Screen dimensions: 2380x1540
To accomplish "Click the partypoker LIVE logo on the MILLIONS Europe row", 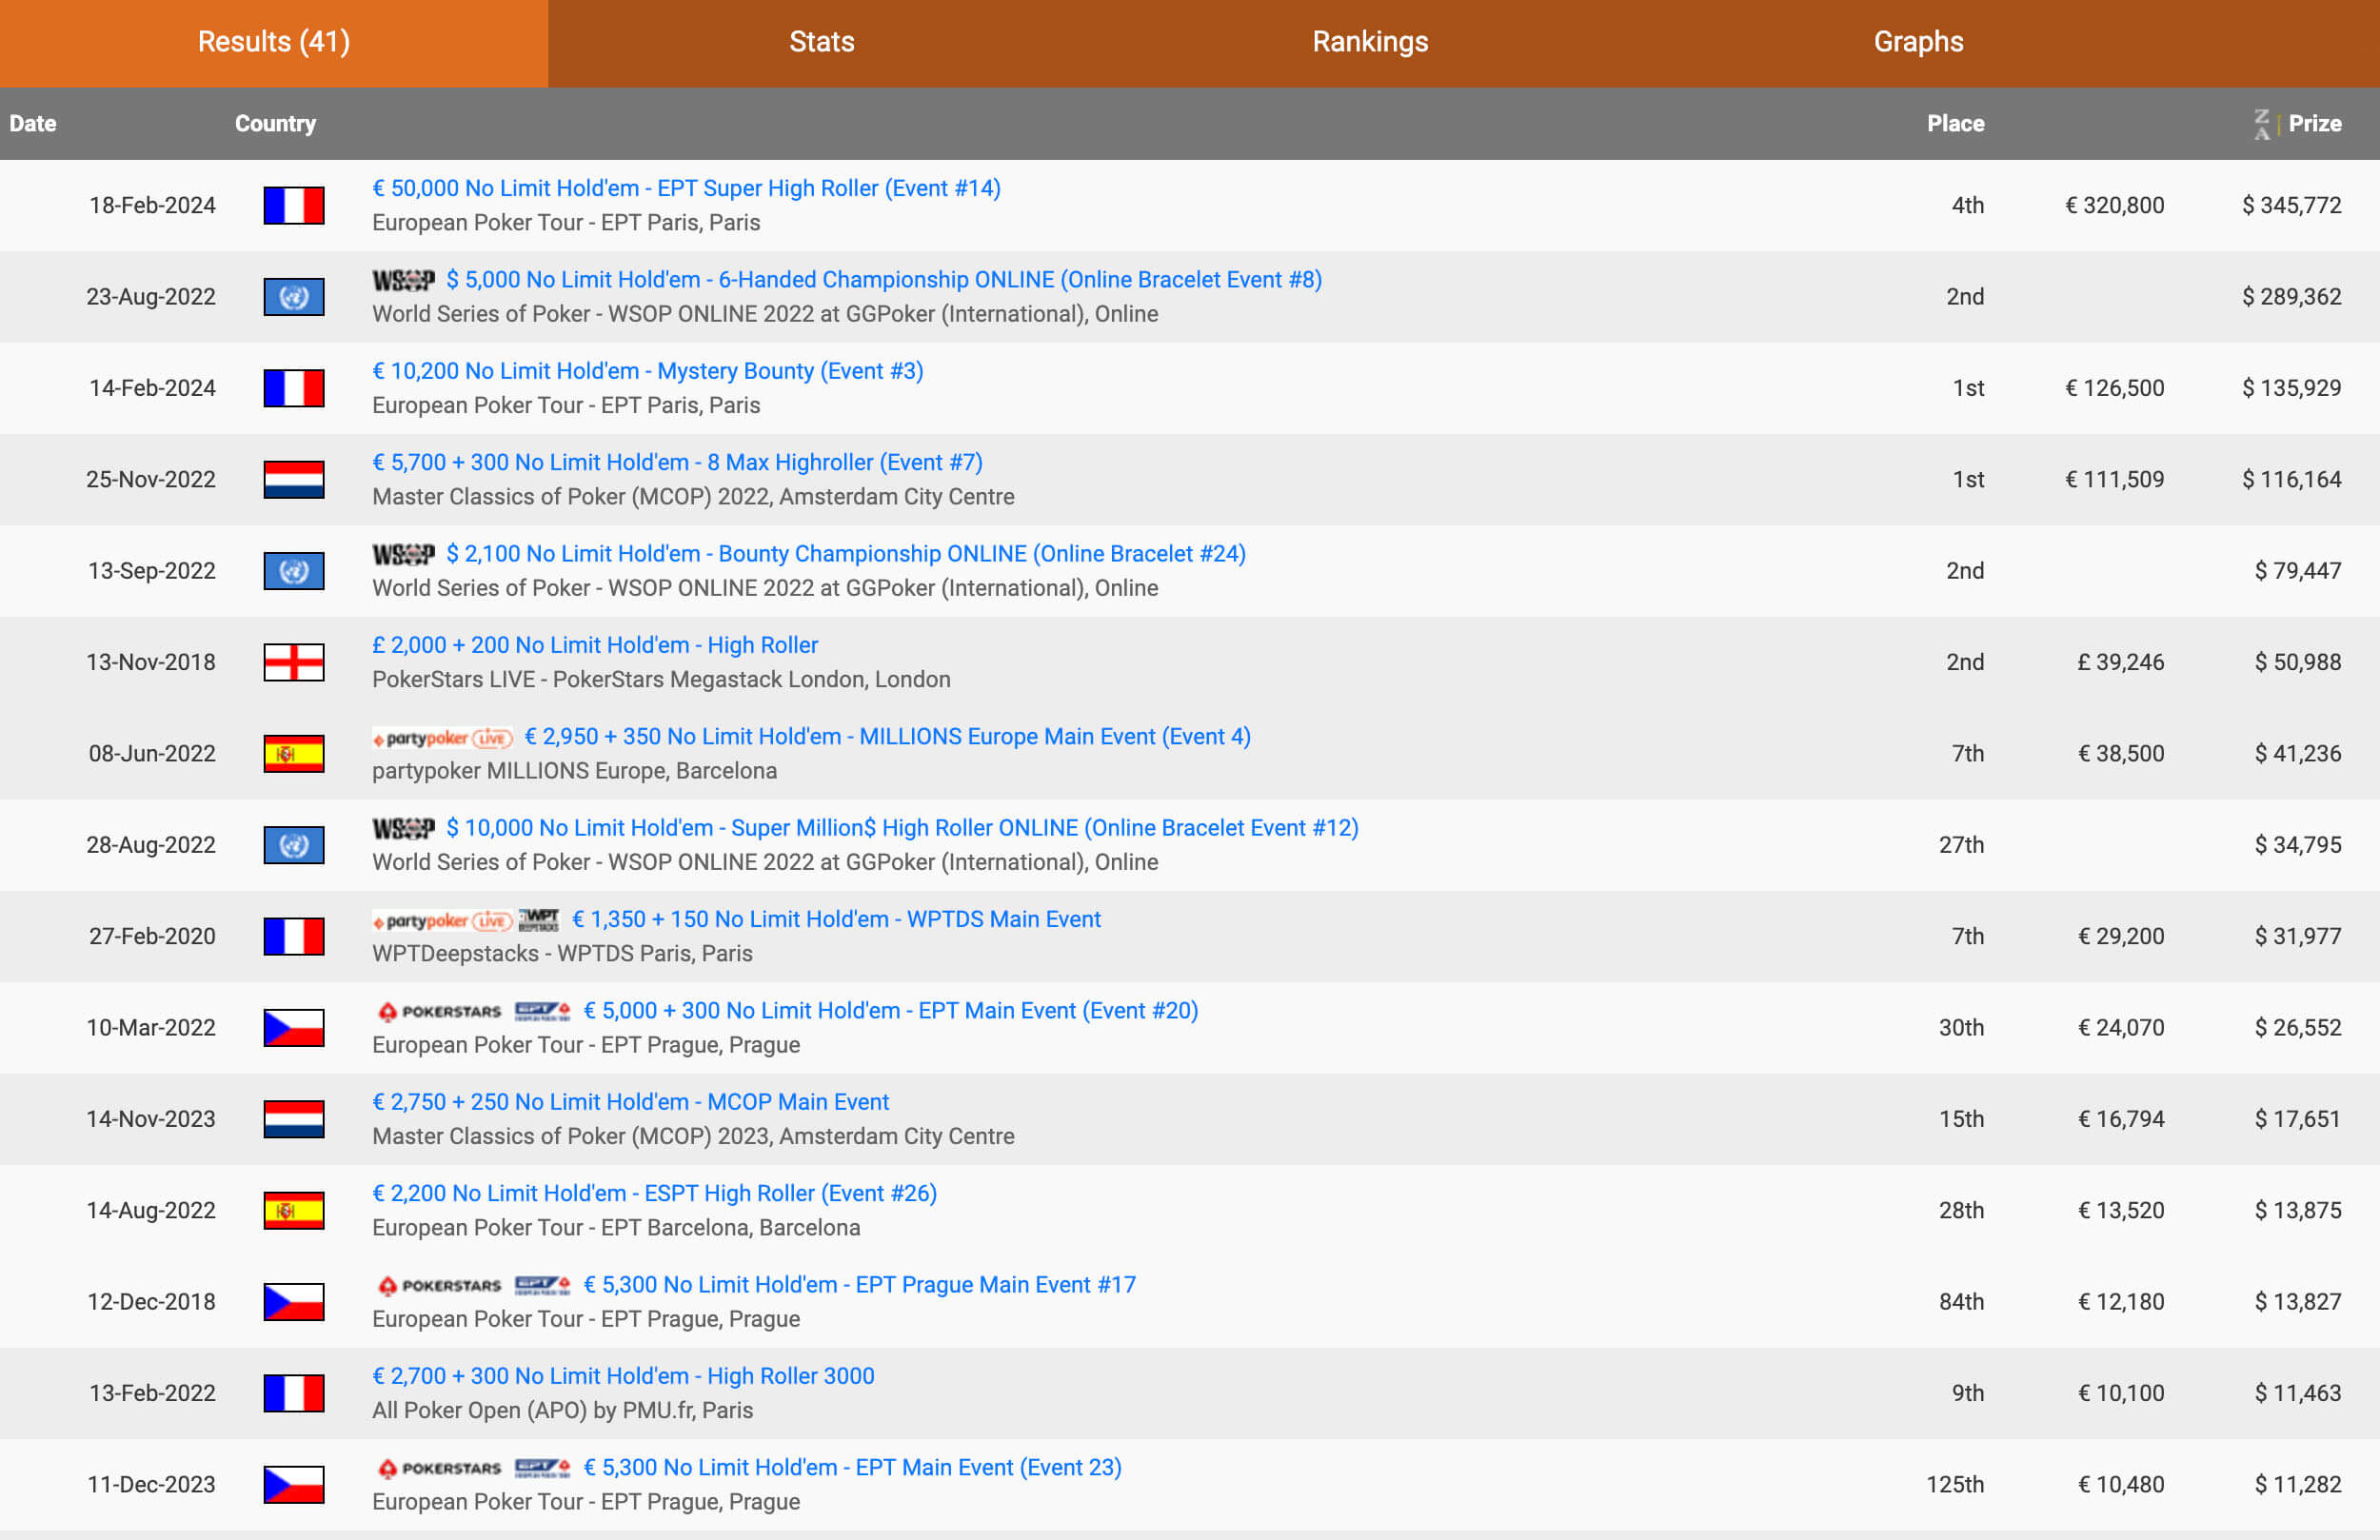I will click(x=442, y=738).
